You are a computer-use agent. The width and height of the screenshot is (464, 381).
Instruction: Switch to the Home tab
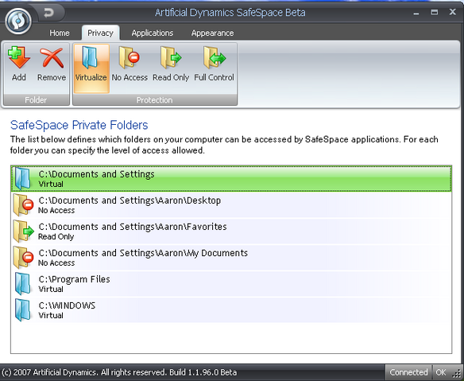point(60,33)
